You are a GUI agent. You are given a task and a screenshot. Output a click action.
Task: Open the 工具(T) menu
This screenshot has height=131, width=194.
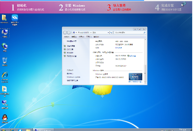tap(89, 37)
